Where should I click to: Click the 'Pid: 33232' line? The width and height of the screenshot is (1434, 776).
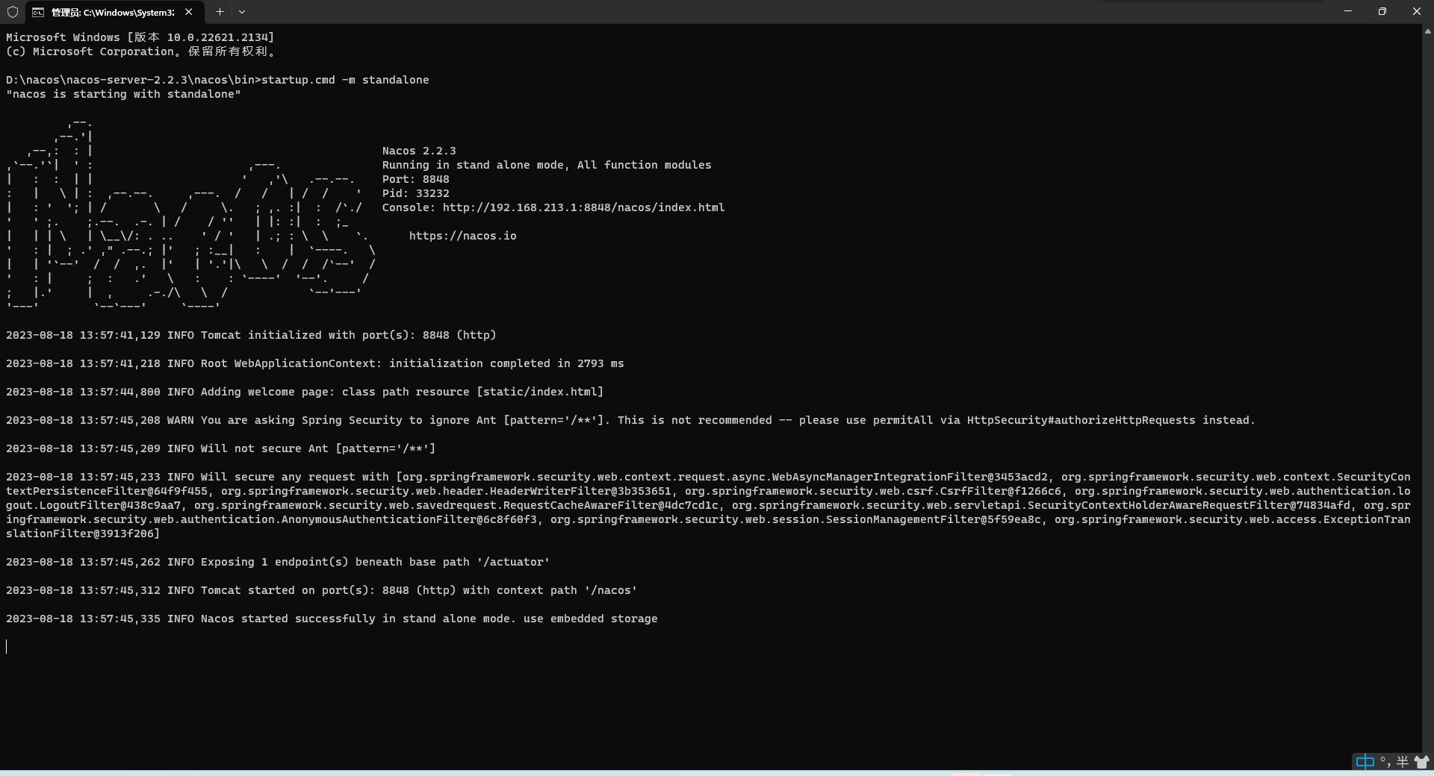pos(415,193)
